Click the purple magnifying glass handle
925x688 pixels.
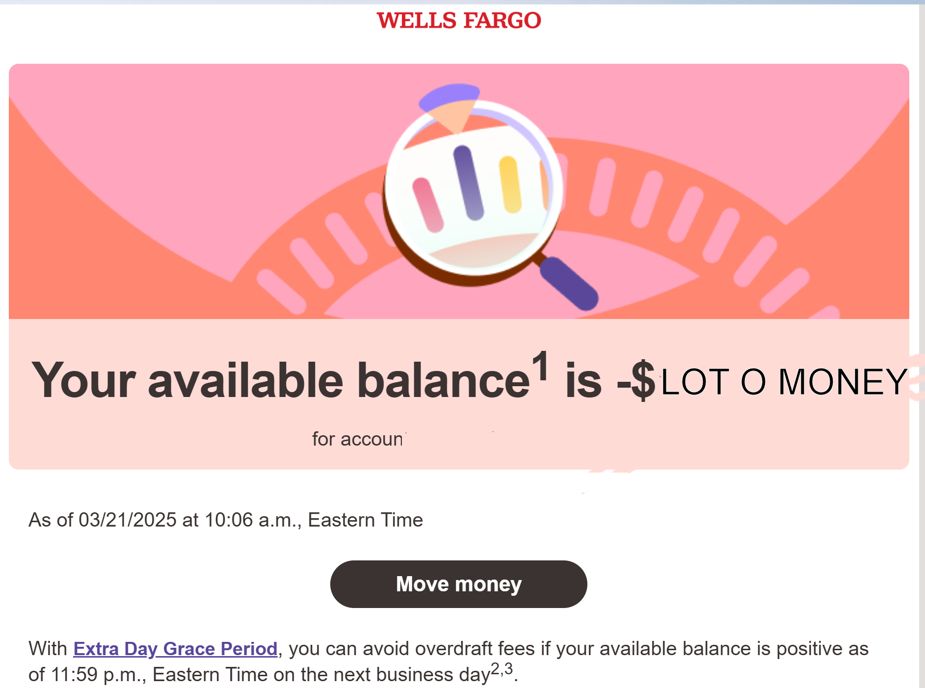point(569,283)
